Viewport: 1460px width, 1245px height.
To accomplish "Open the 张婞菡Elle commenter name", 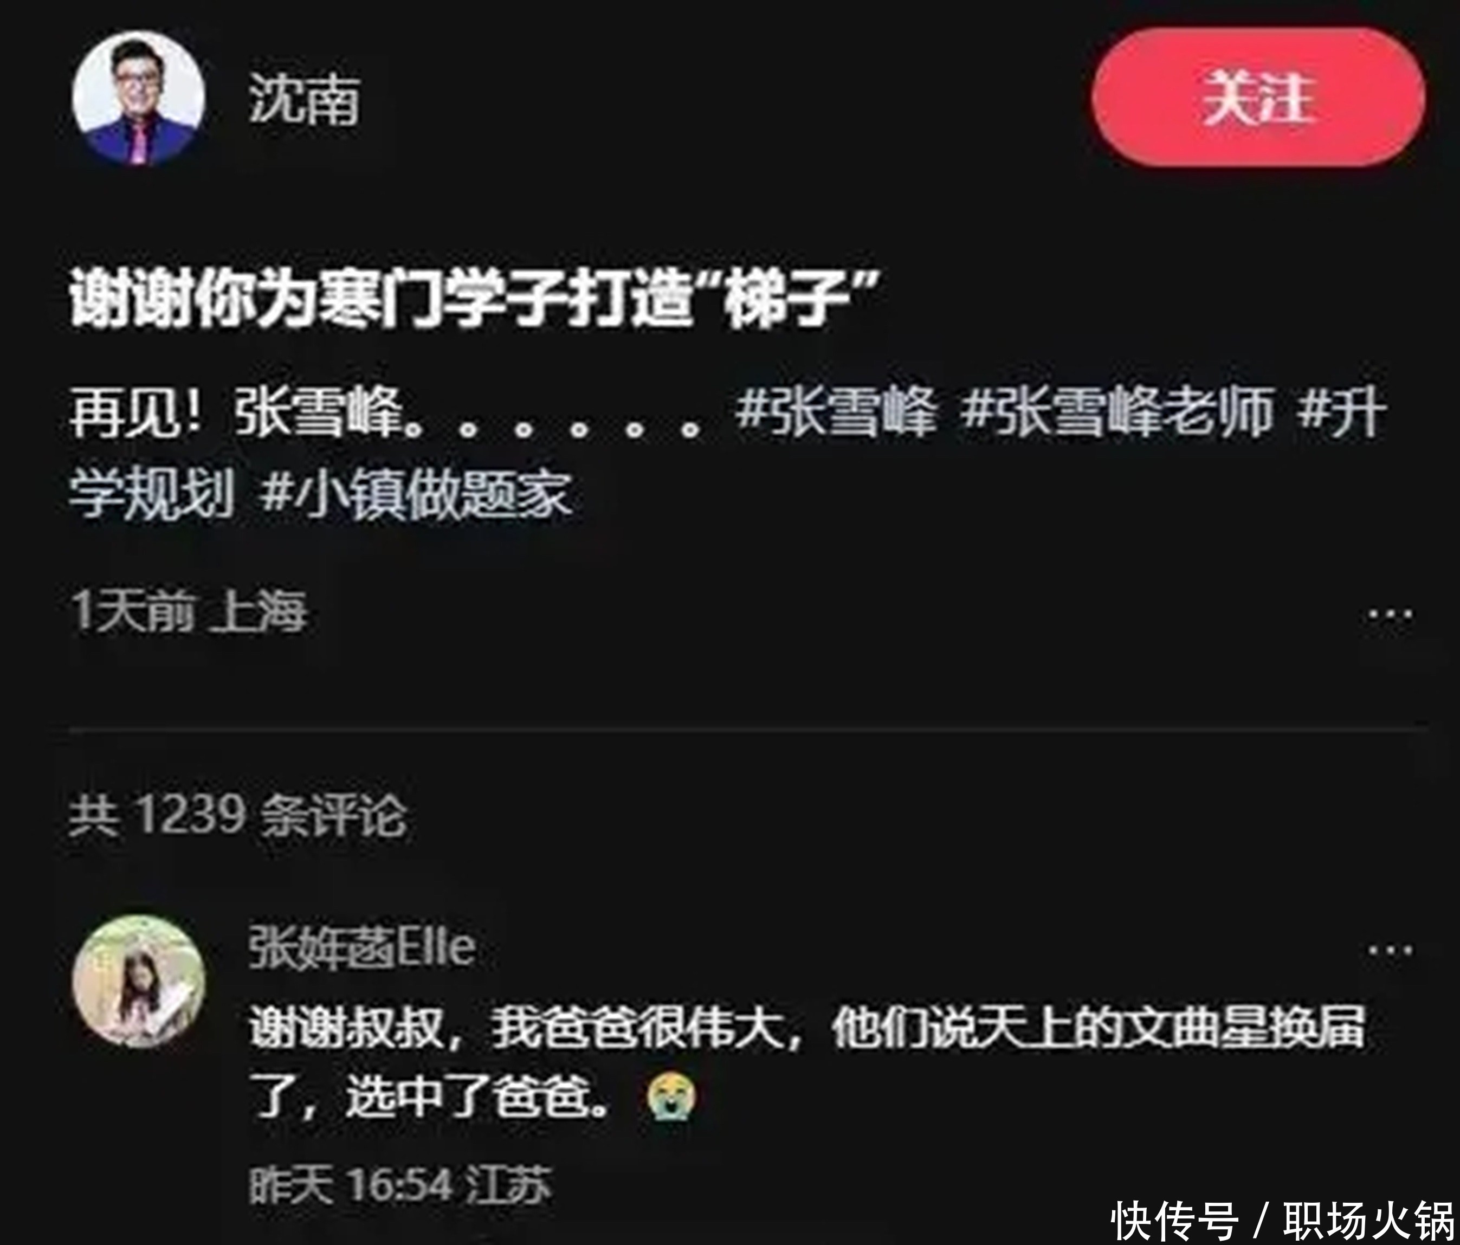I will point(362,947).
